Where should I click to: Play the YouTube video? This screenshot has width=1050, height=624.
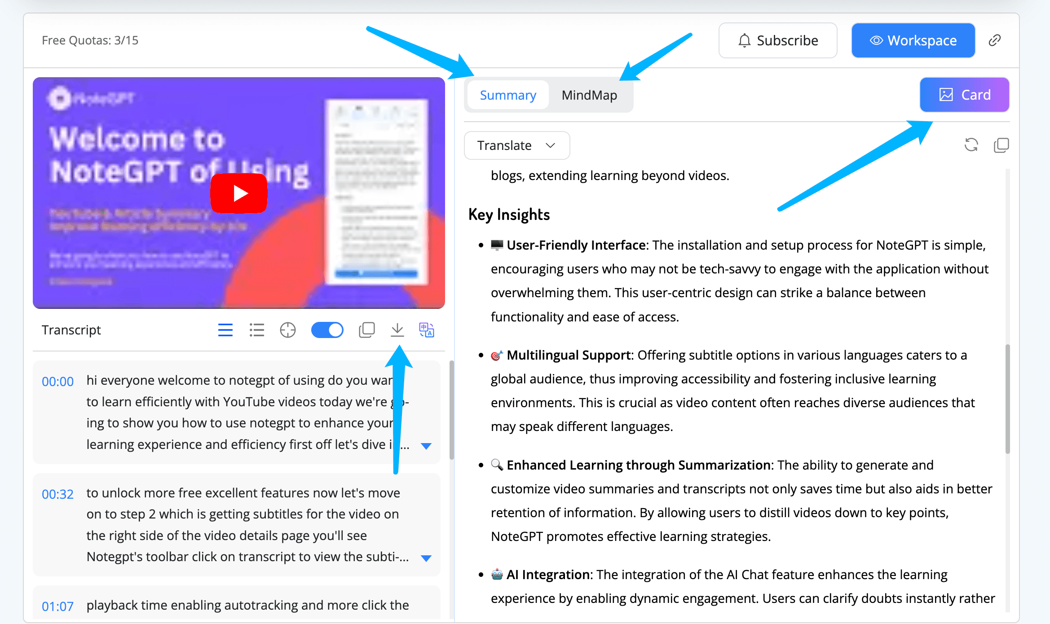(239, 193)
